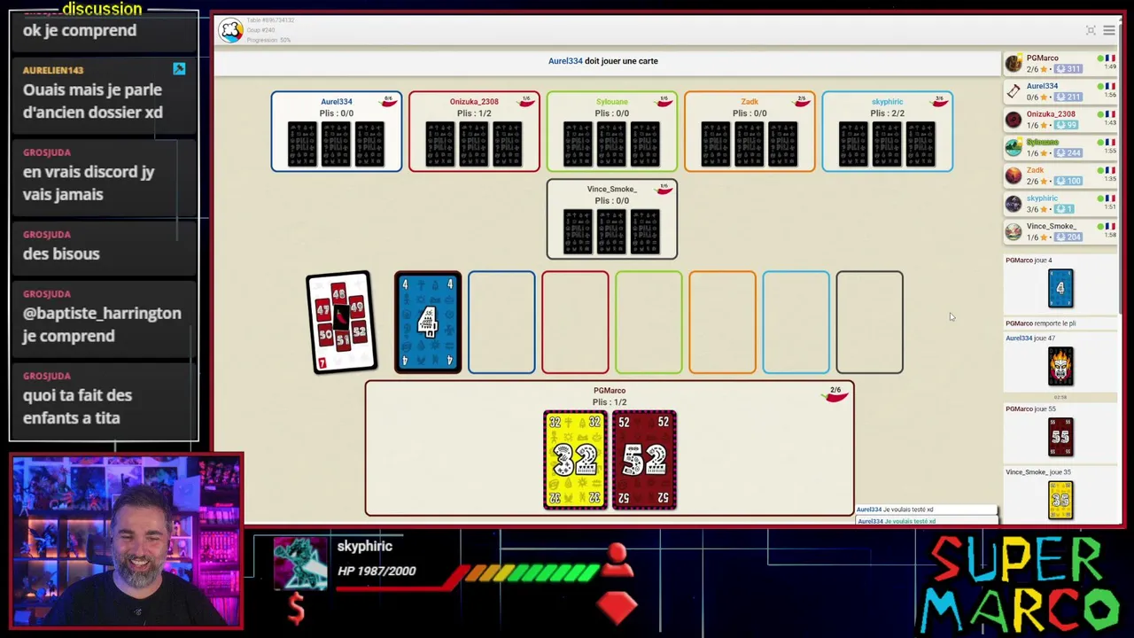Open Sylouane's avatar in player list
The width and height of the screenshot is (1134, 638).
[1014, 147]
